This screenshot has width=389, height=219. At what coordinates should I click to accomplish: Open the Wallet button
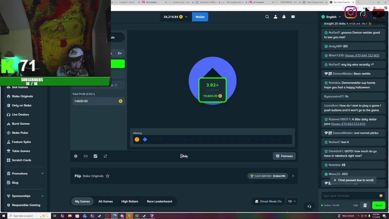coord(200,17)
